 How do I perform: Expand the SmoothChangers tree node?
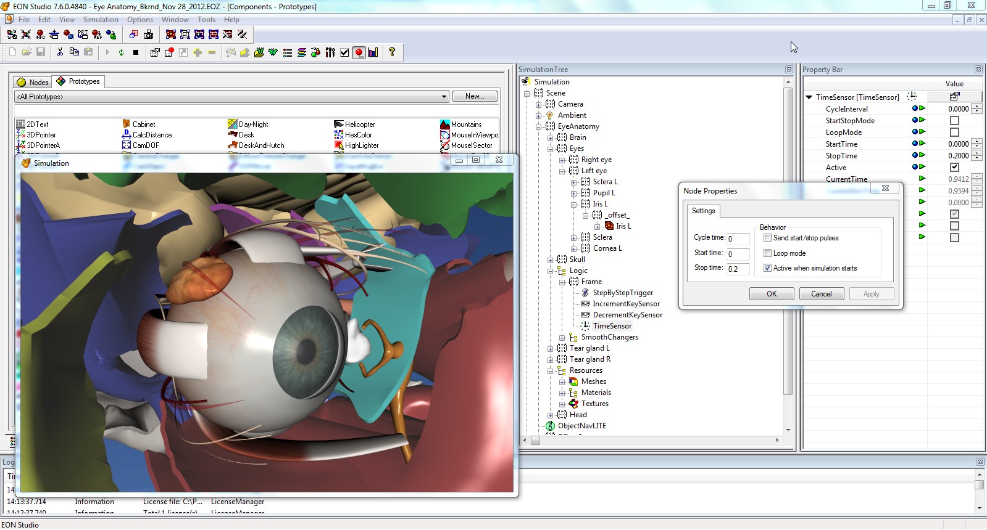point(562,337)
